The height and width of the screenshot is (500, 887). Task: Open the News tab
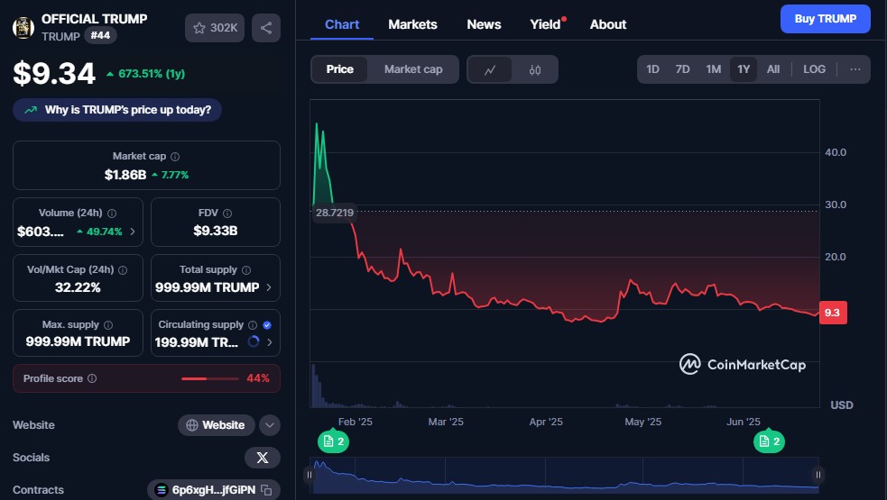tap(484, 24)
